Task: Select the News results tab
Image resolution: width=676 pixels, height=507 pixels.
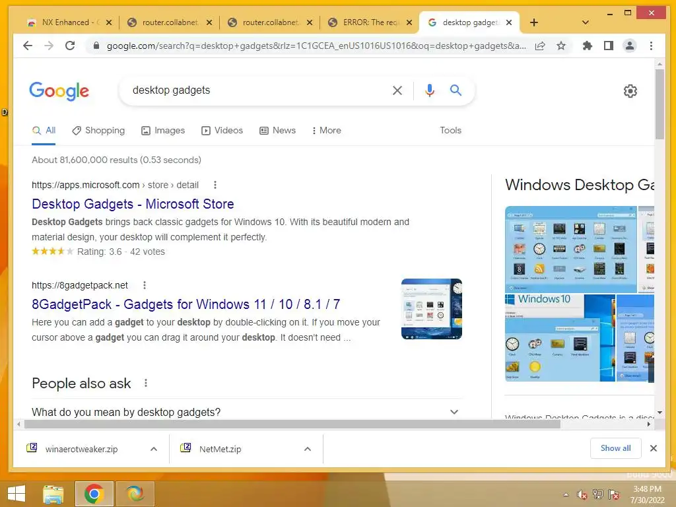Action: pyautogui.click(x=277, y=130)
